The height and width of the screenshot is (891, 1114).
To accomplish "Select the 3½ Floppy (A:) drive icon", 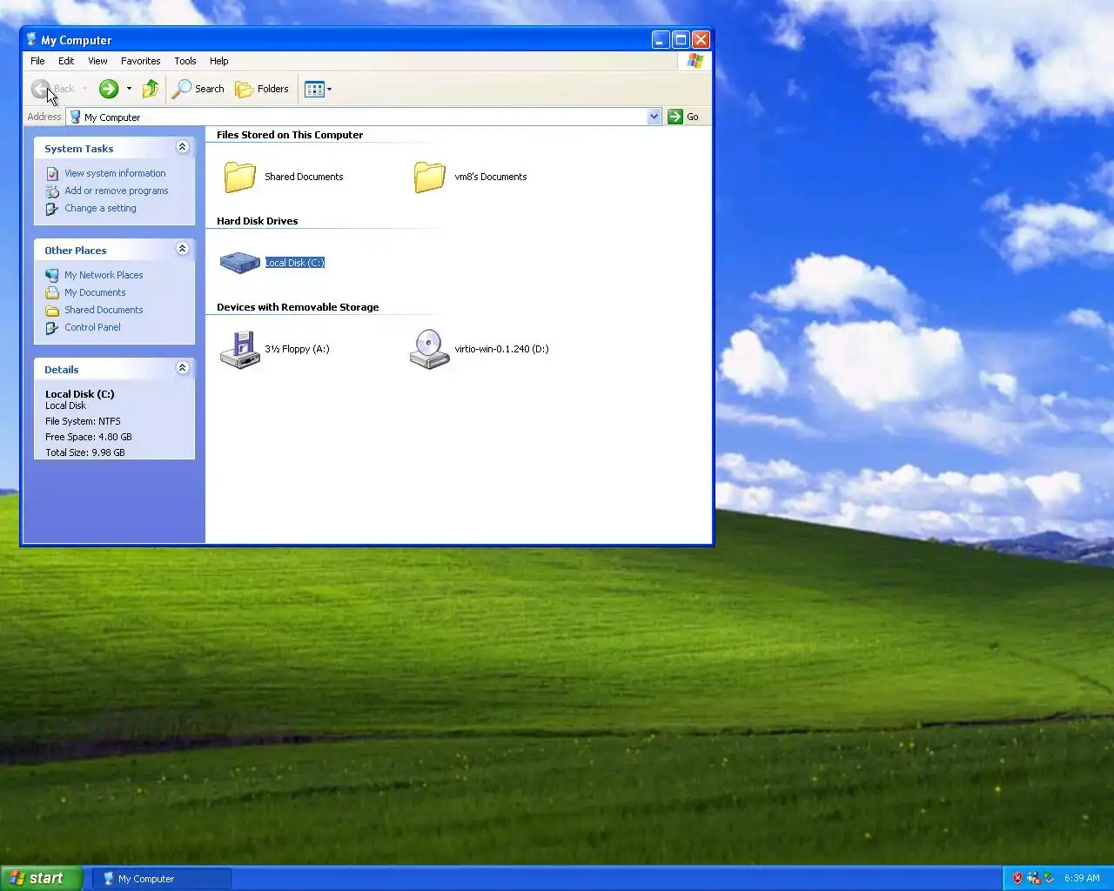I will (239, 349).
